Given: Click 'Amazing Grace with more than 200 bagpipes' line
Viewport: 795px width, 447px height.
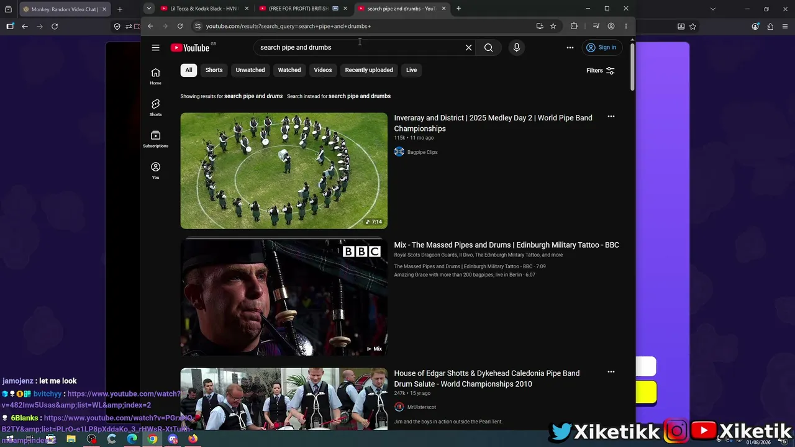Looking at the screenshot, I should tap(465, 275).
